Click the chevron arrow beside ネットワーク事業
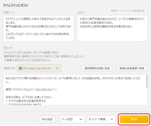This screenshot has width=151, height=126. click(x=111, y=119)
